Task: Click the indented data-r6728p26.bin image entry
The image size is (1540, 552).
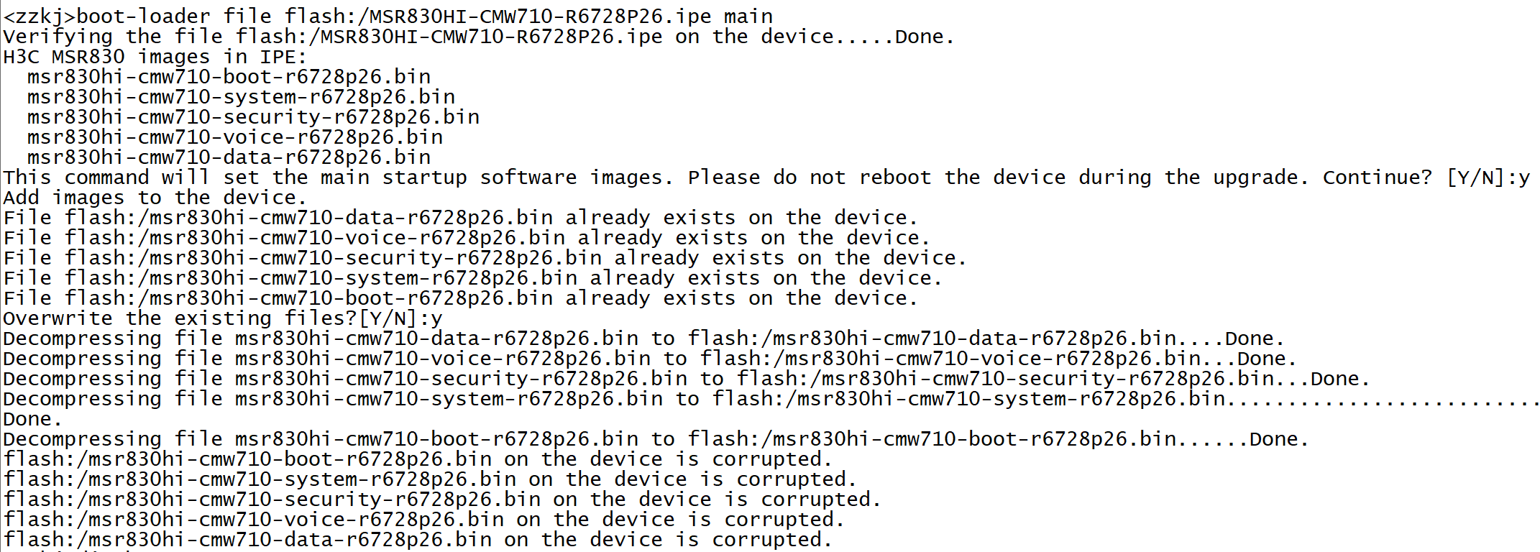Action: (x=229, y=157)
